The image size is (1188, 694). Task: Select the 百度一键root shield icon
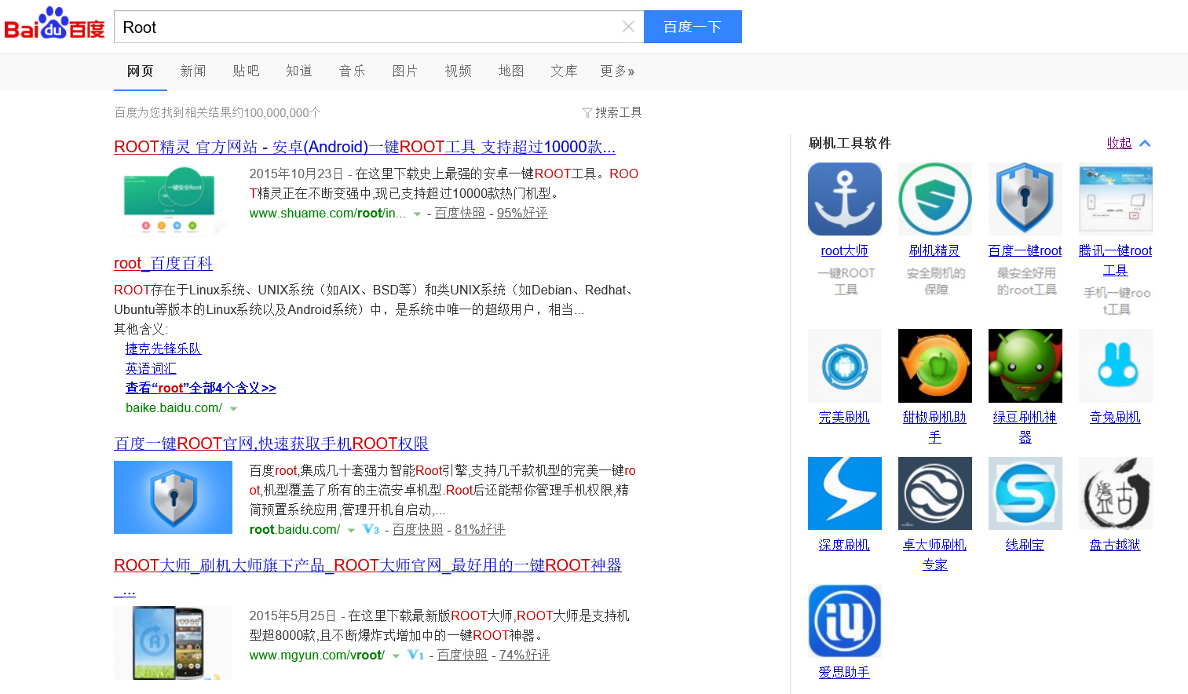pos(1025,199)
